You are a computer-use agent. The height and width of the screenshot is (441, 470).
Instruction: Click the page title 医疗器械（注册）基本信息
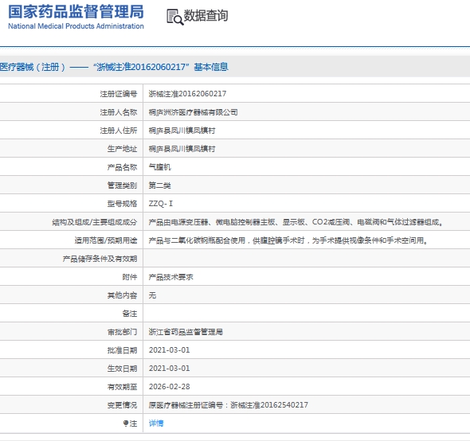(114, 67)
